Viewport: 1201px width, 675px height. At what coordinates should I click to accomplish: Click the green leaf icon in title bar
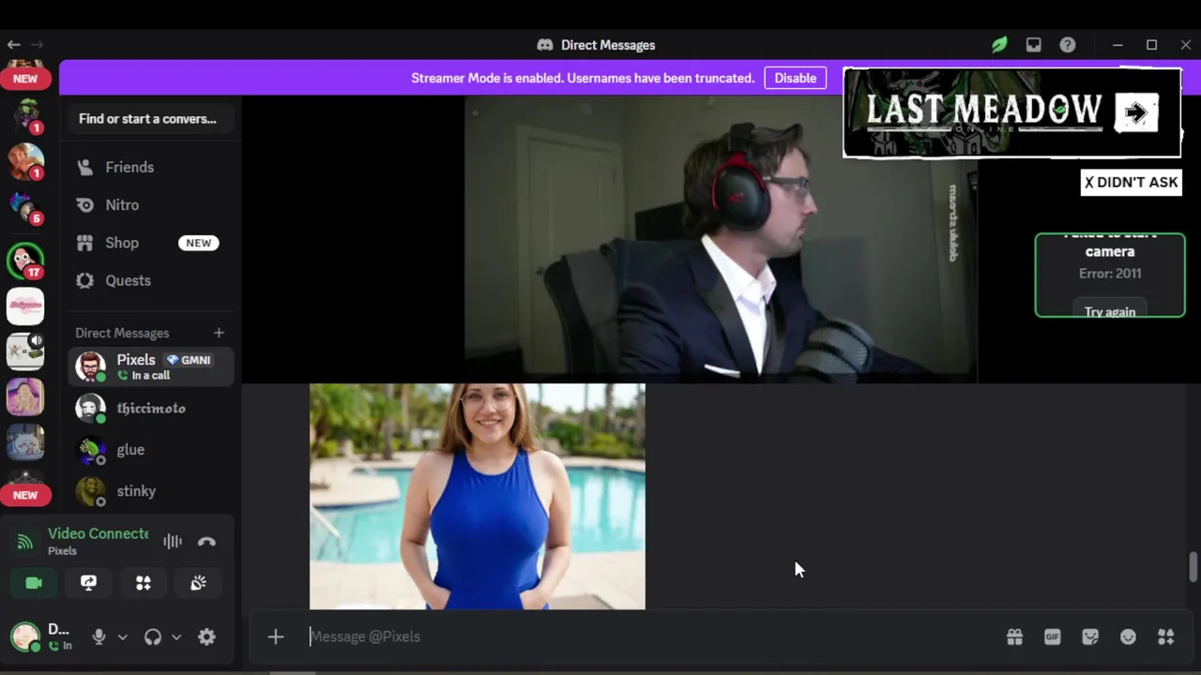[x=999, y=45]
